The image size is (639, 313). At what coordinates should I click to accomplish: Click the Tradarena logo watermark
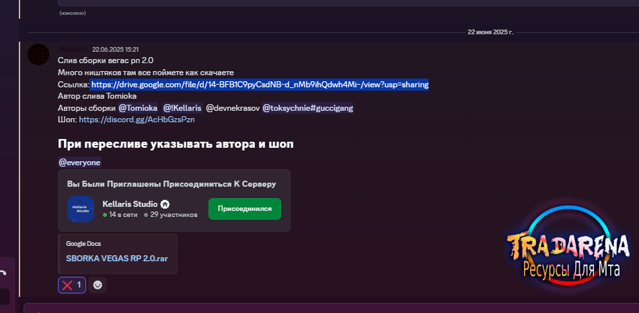(568, 255)
